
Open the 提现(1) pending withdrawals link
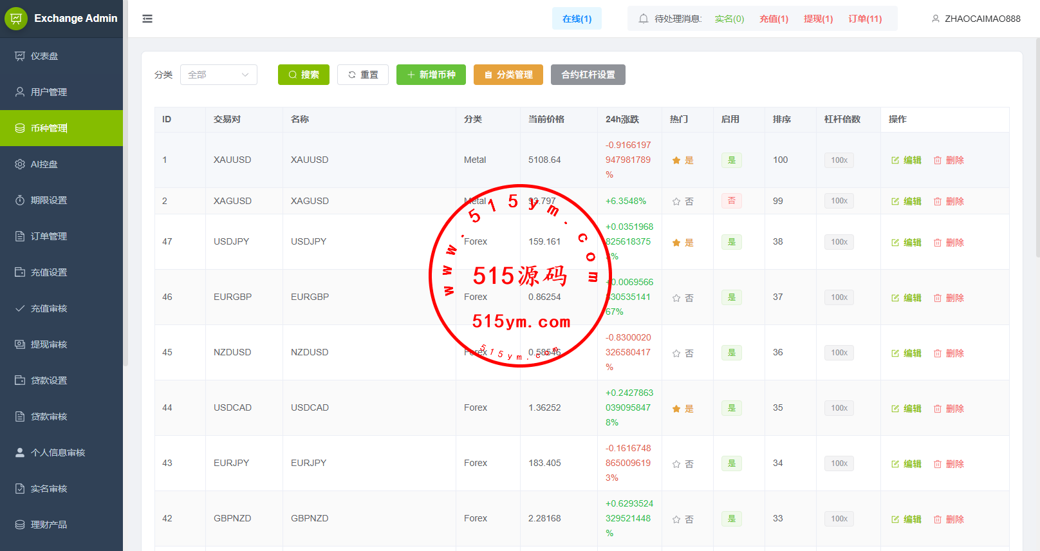tap(818, 19)
